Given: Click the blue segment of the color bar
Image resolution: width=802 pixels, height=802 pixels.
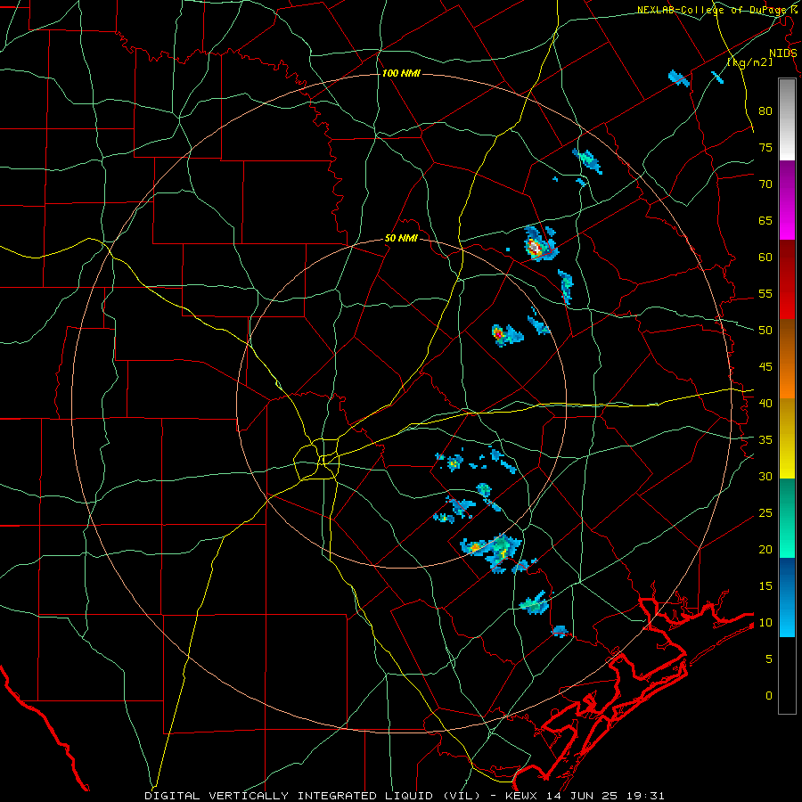Looking at the screenshot, I should pos(787,597).
